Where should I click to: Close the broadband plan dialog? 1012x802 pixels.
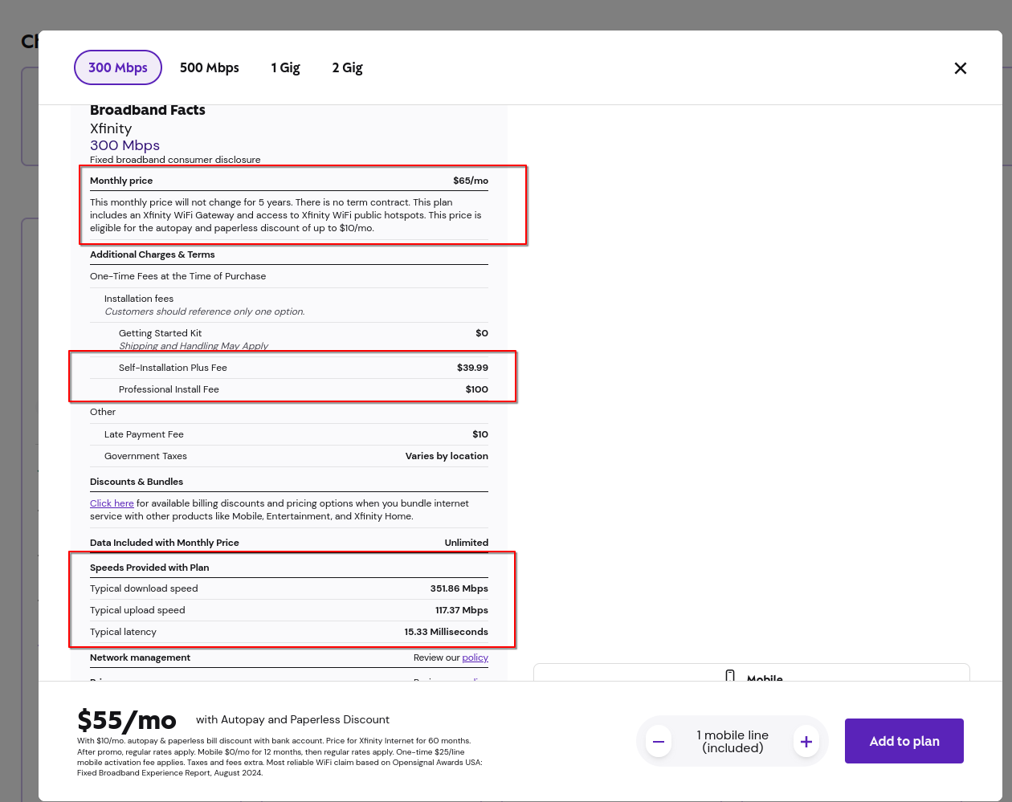point(960,68)
